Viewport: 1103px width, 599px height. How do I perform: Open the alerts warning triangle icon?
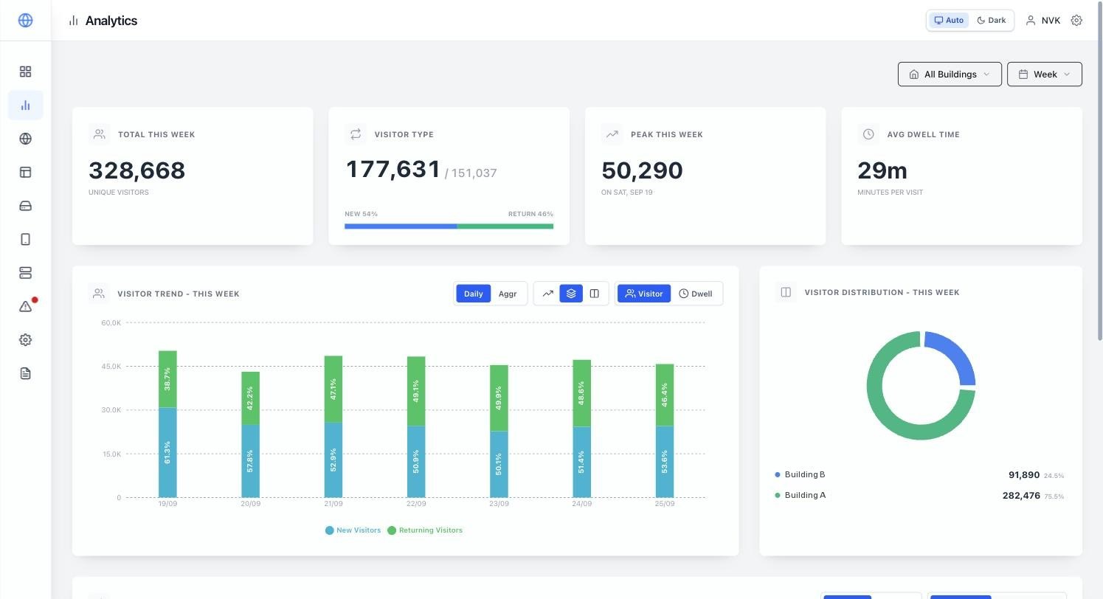25,306
